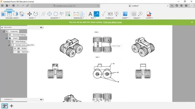Image resolution: width=195 pixels, height=109 pixels.
Task: Expand the MODIFY dropdown
Action: tap(32, 18)
